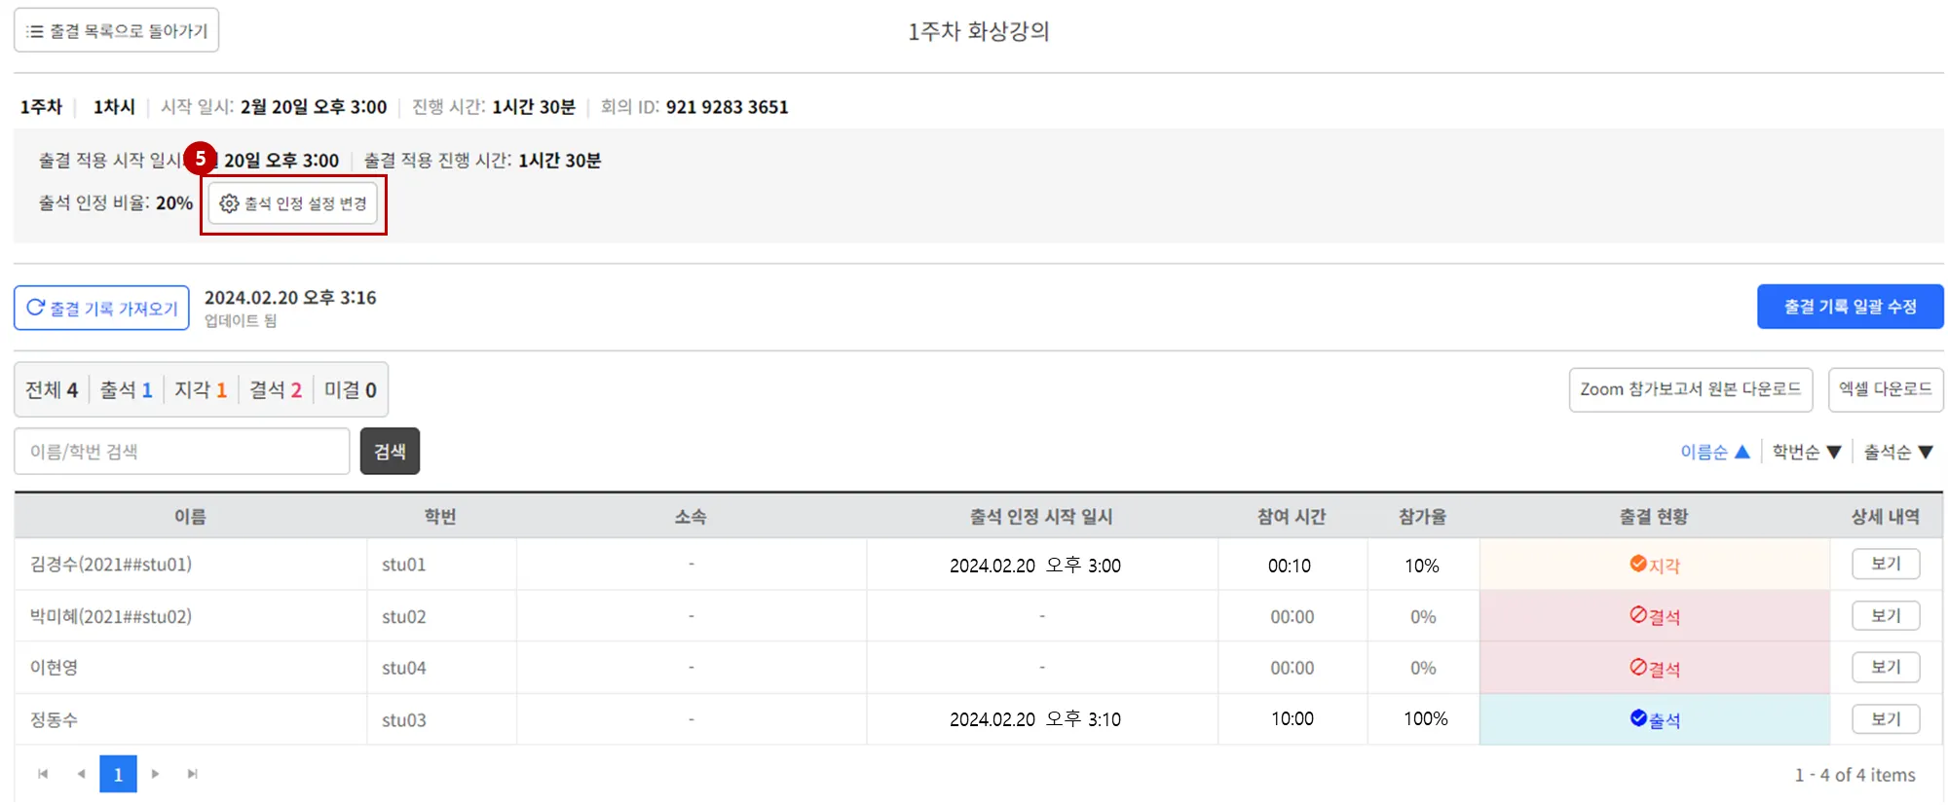The width and height of the screenshot is (1948, 805).
Task: Filter by 결석 2 tab
Action: [x=276, y=390]
